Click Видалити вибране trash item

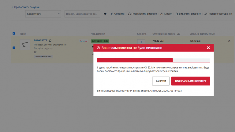188,14
